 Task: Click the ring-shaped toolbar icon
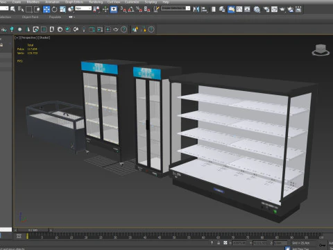[60, 29]
